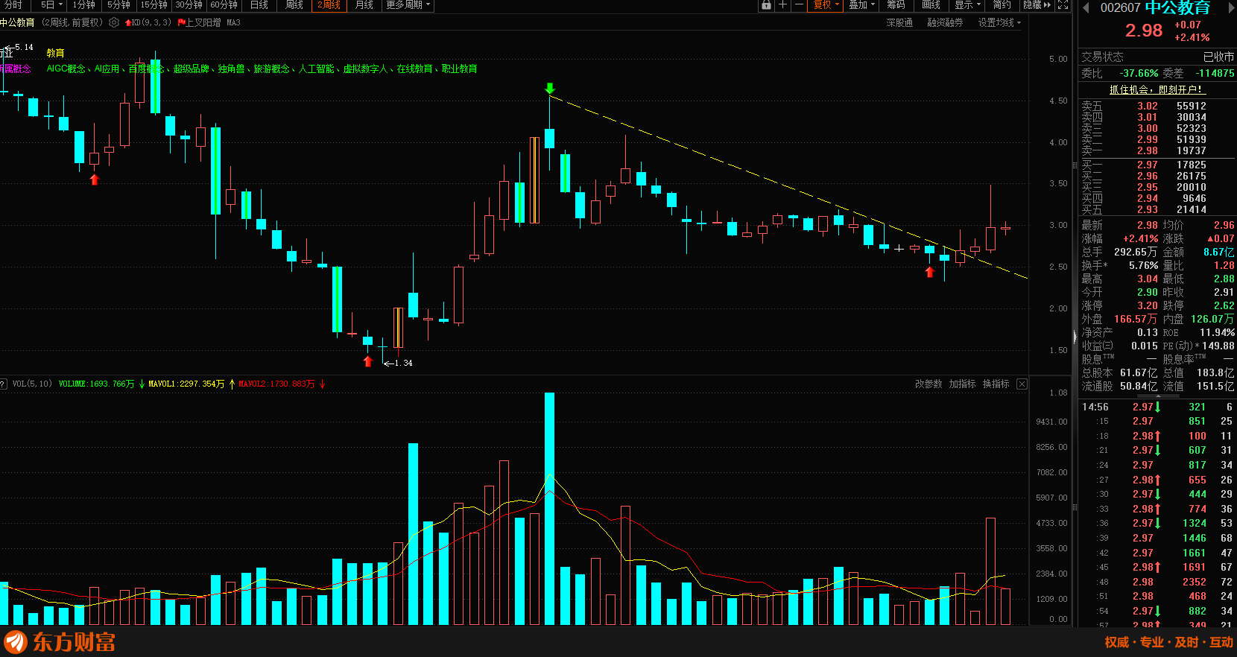
Task: Select 30分钟 period tab
Action: point(190,4)
